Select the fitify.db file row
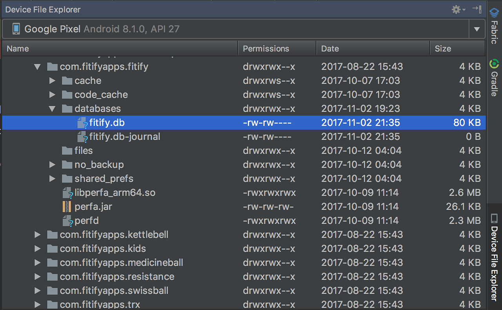This screenshot has height=310, width=502. click(x=244, y=123)
